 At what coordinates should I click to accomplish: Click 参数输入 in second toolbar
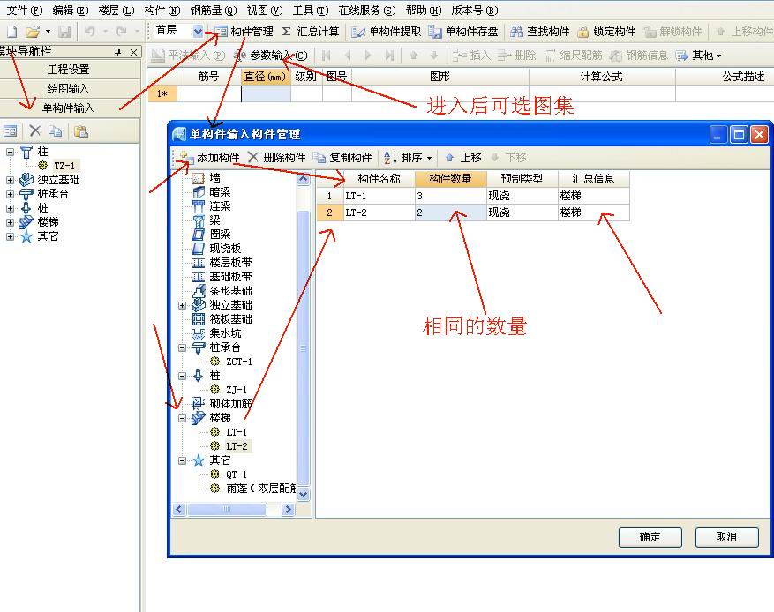coord(271,56)
